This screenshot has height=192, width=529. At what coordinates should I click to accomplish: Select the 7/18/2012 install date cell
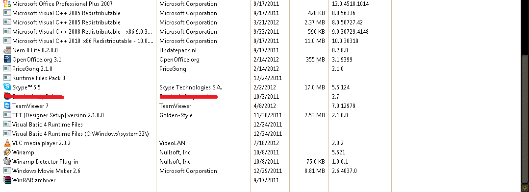pyautogui.click(x=265, y=143)
